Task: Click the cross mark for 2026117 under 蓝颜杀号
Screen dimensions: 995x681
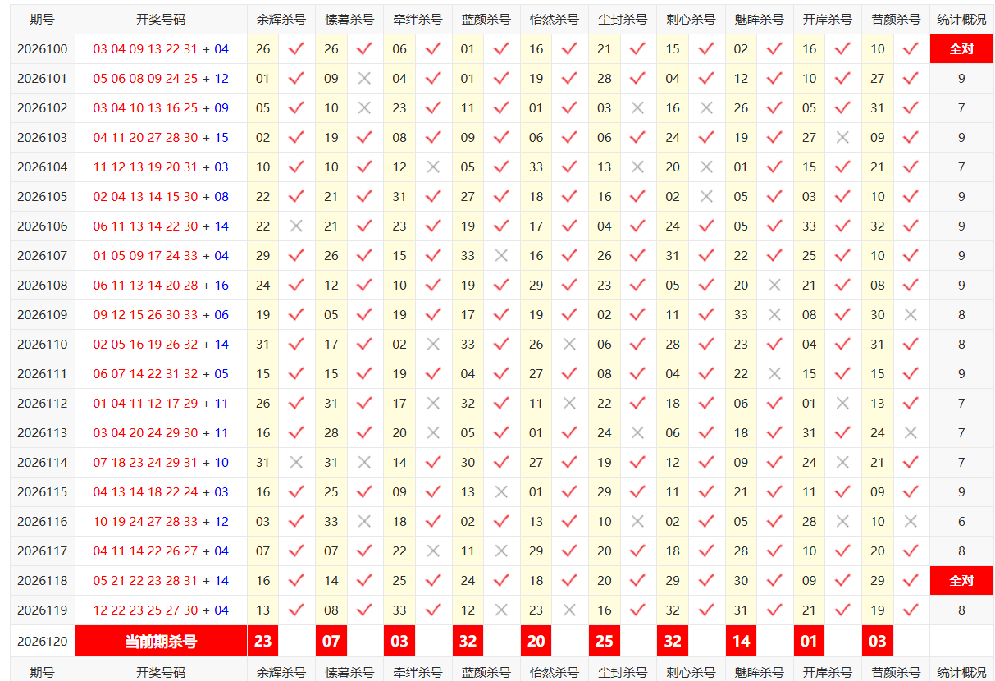Action: click(x=501, y=551)
